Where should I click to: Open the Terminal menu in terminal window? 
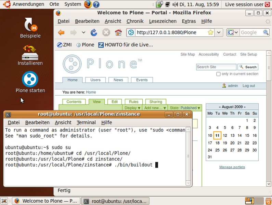[x=86, y=122]
